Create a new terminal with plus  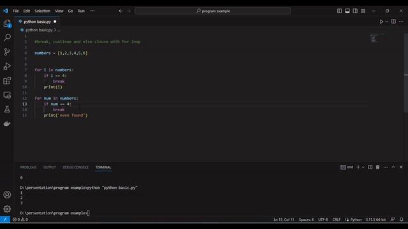358,167
